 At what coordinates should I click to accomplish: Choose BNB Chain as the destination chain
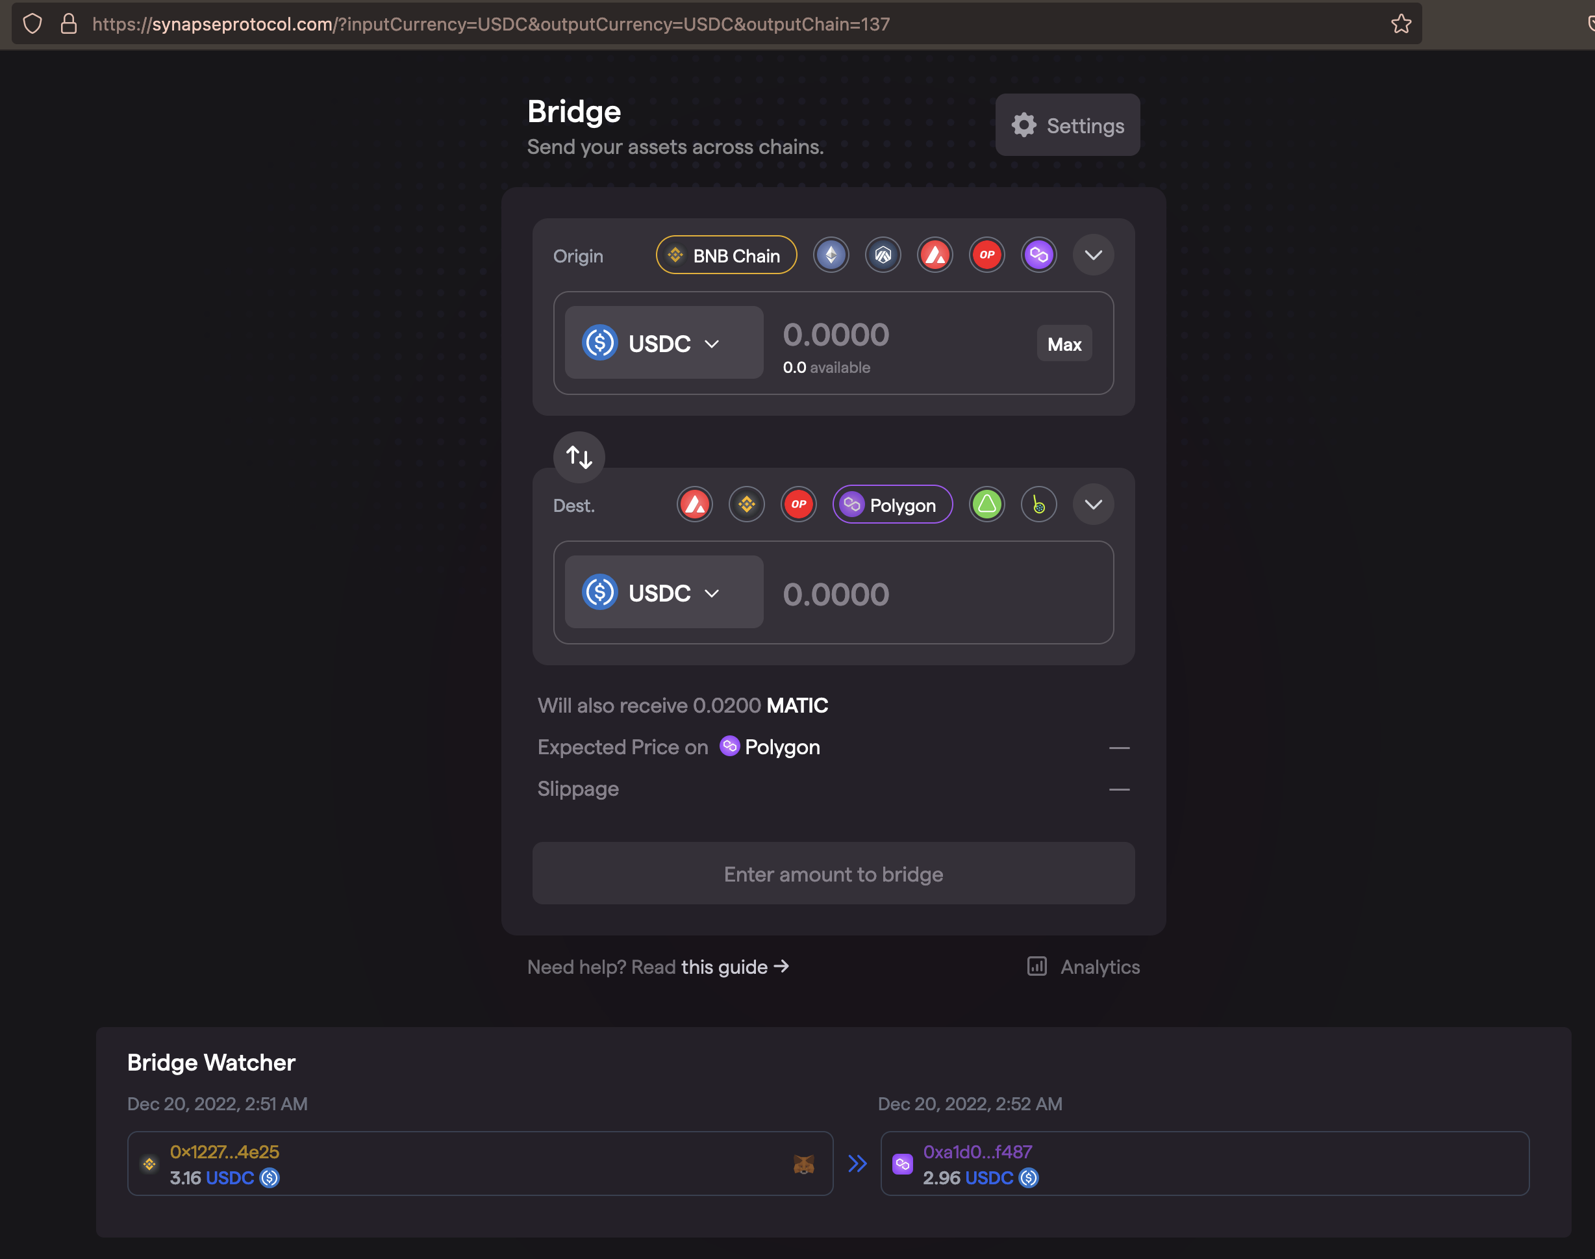pos(746,504)
